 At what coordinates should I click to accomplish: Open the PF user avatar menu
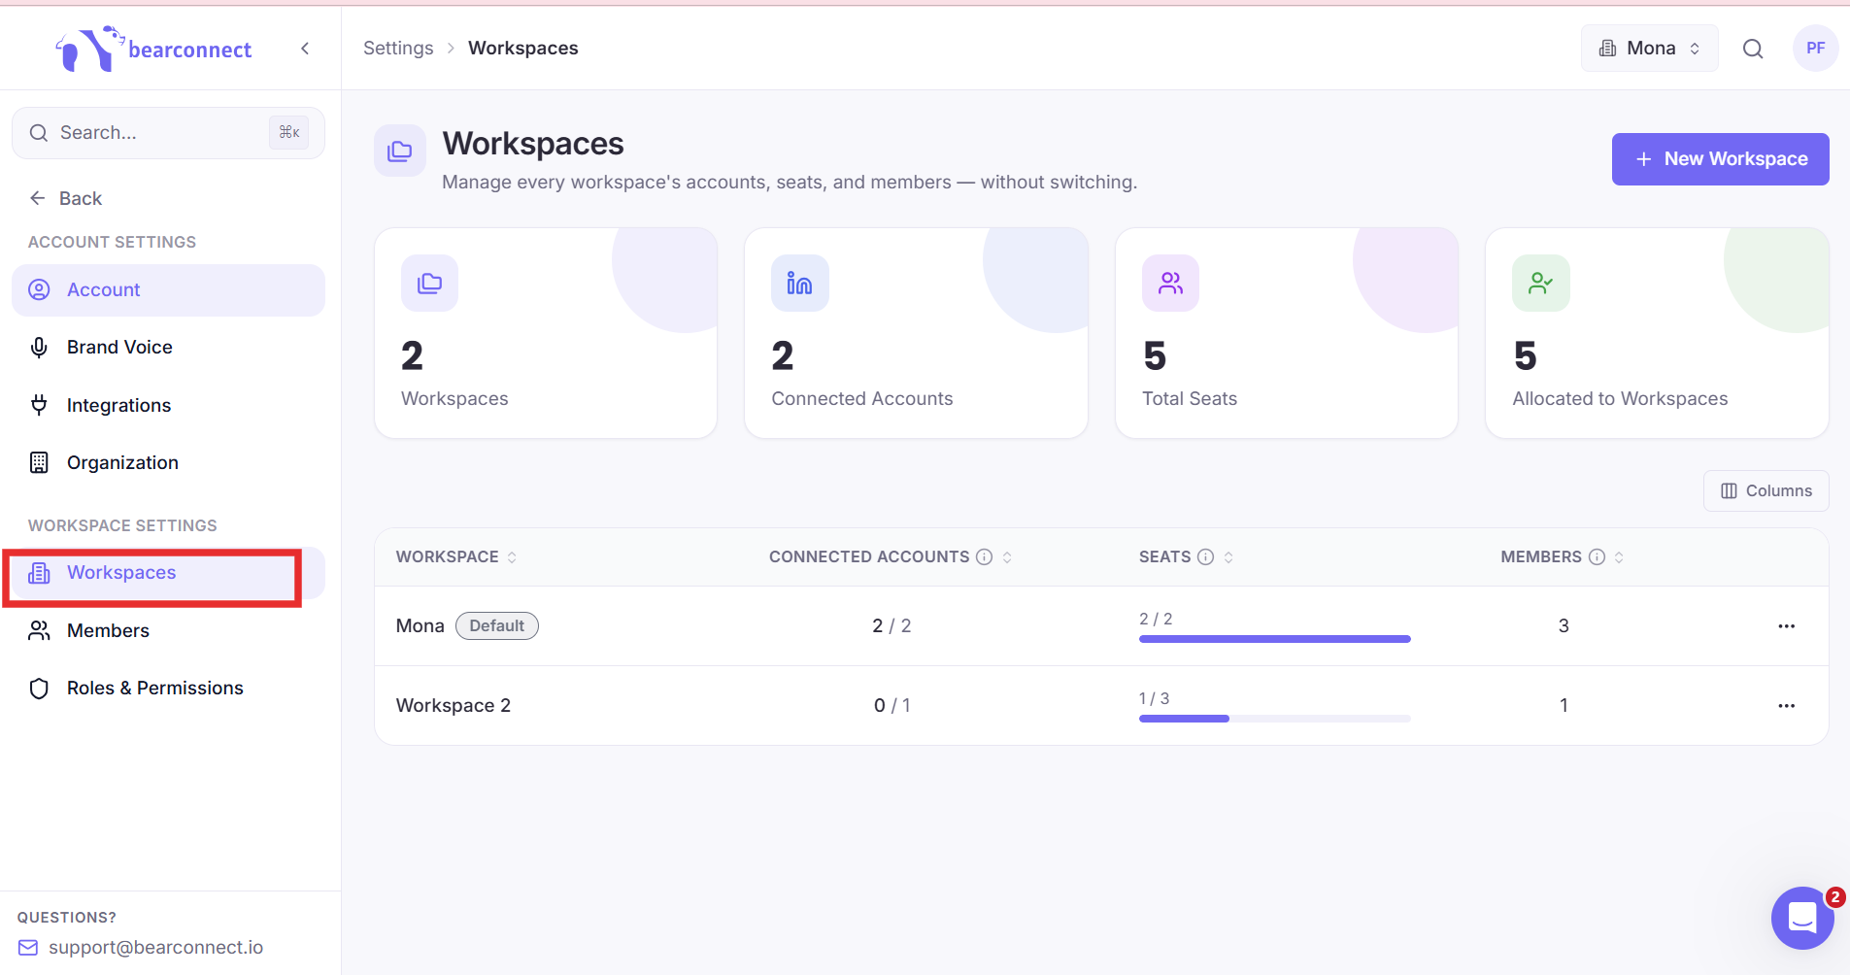1814,49
